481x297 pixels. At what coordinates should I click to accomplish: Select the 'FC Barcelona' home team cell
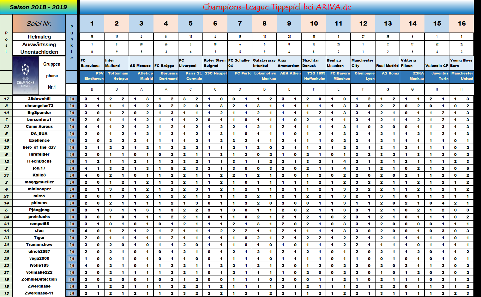[92, 63]
